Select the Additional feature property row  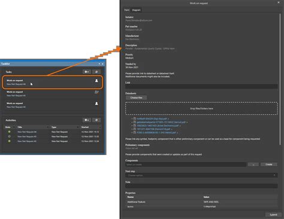pyautogui.click(x=201, y=202)
